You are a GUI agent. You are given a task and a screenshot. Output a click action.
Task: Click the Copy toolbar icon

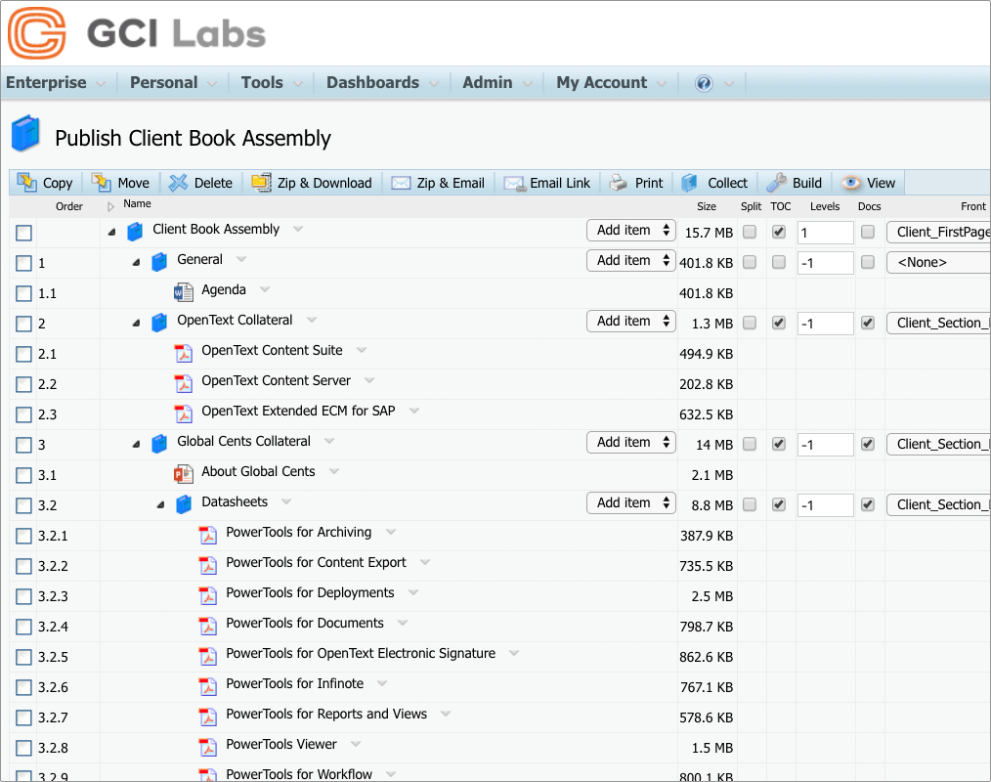tap(26, 183)
